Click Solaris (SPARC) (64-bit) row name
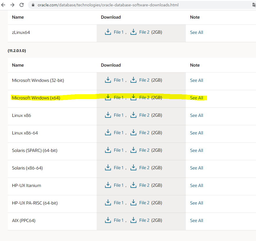This screenshot has width=256, height=241. (35, 150)
